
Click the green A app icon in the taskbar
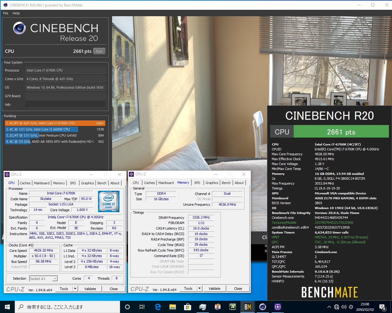tap(232, 307)
